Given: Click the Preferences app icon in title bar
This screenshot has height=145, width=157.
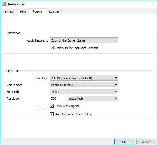Looking at the screenshot, I should coord(5,4).
